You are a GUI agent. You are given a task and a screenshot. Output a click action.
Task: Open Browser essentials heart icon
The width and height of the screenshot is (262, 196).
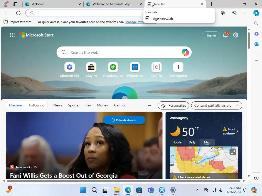(234, 13)
